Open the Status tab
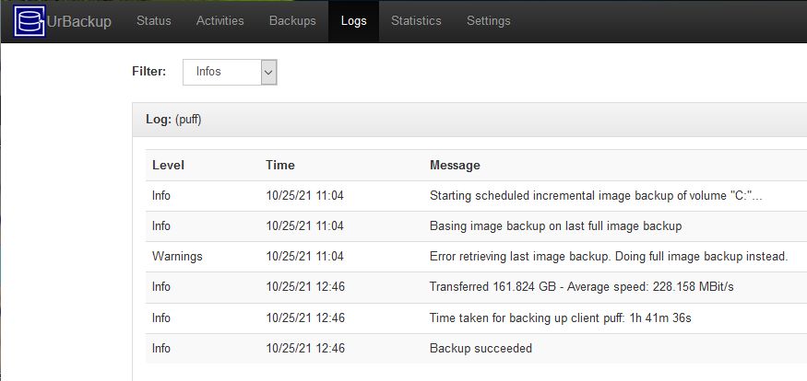807x381 pixels. point(154,21)
